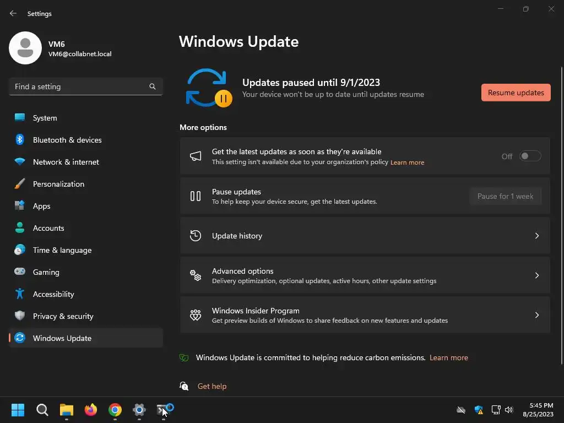The image size is (564, 423).
Task: Click Updates paused until 9/1/2023 heading
Action: (311, 83)
